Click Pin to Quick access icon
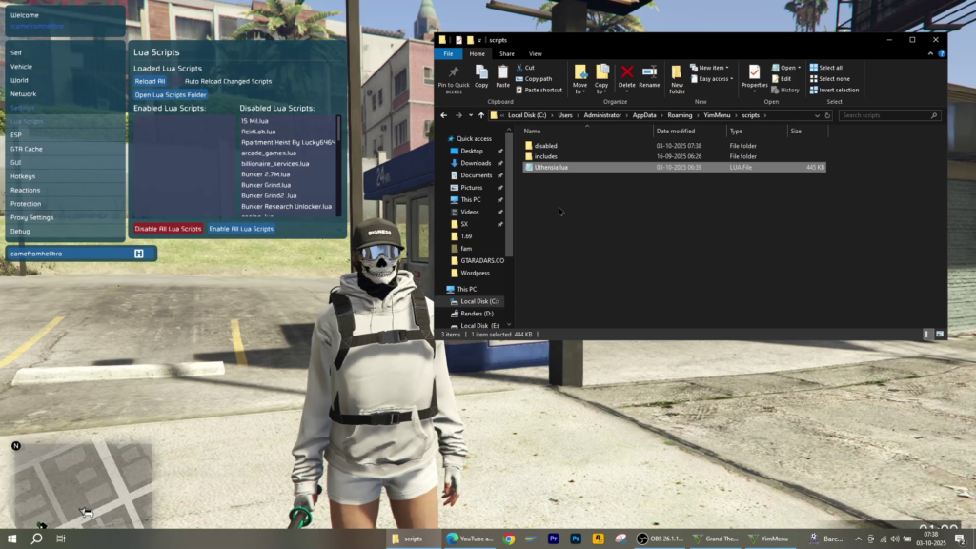 [454, 72]
